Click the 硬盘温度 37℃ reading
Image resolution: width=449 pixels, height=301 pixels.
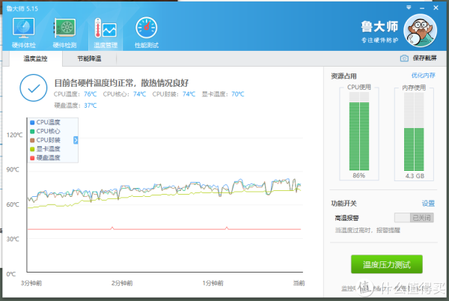pyautogui.click(x=76, y=106)
